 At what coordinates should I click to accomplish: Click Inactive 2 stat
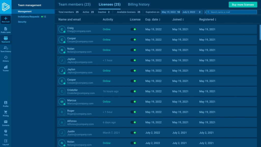click(104, 12)
